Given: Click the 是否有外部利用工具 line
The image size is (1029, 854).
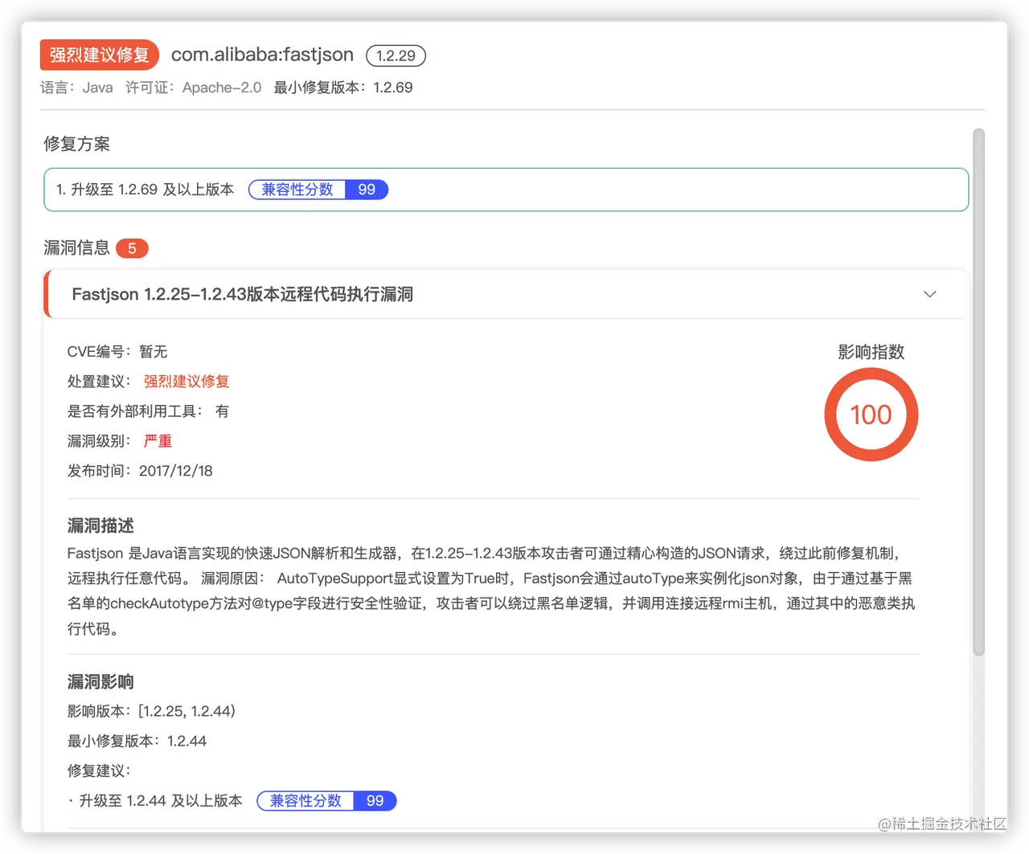Looking at the screenshot, I should click(148, 411).
